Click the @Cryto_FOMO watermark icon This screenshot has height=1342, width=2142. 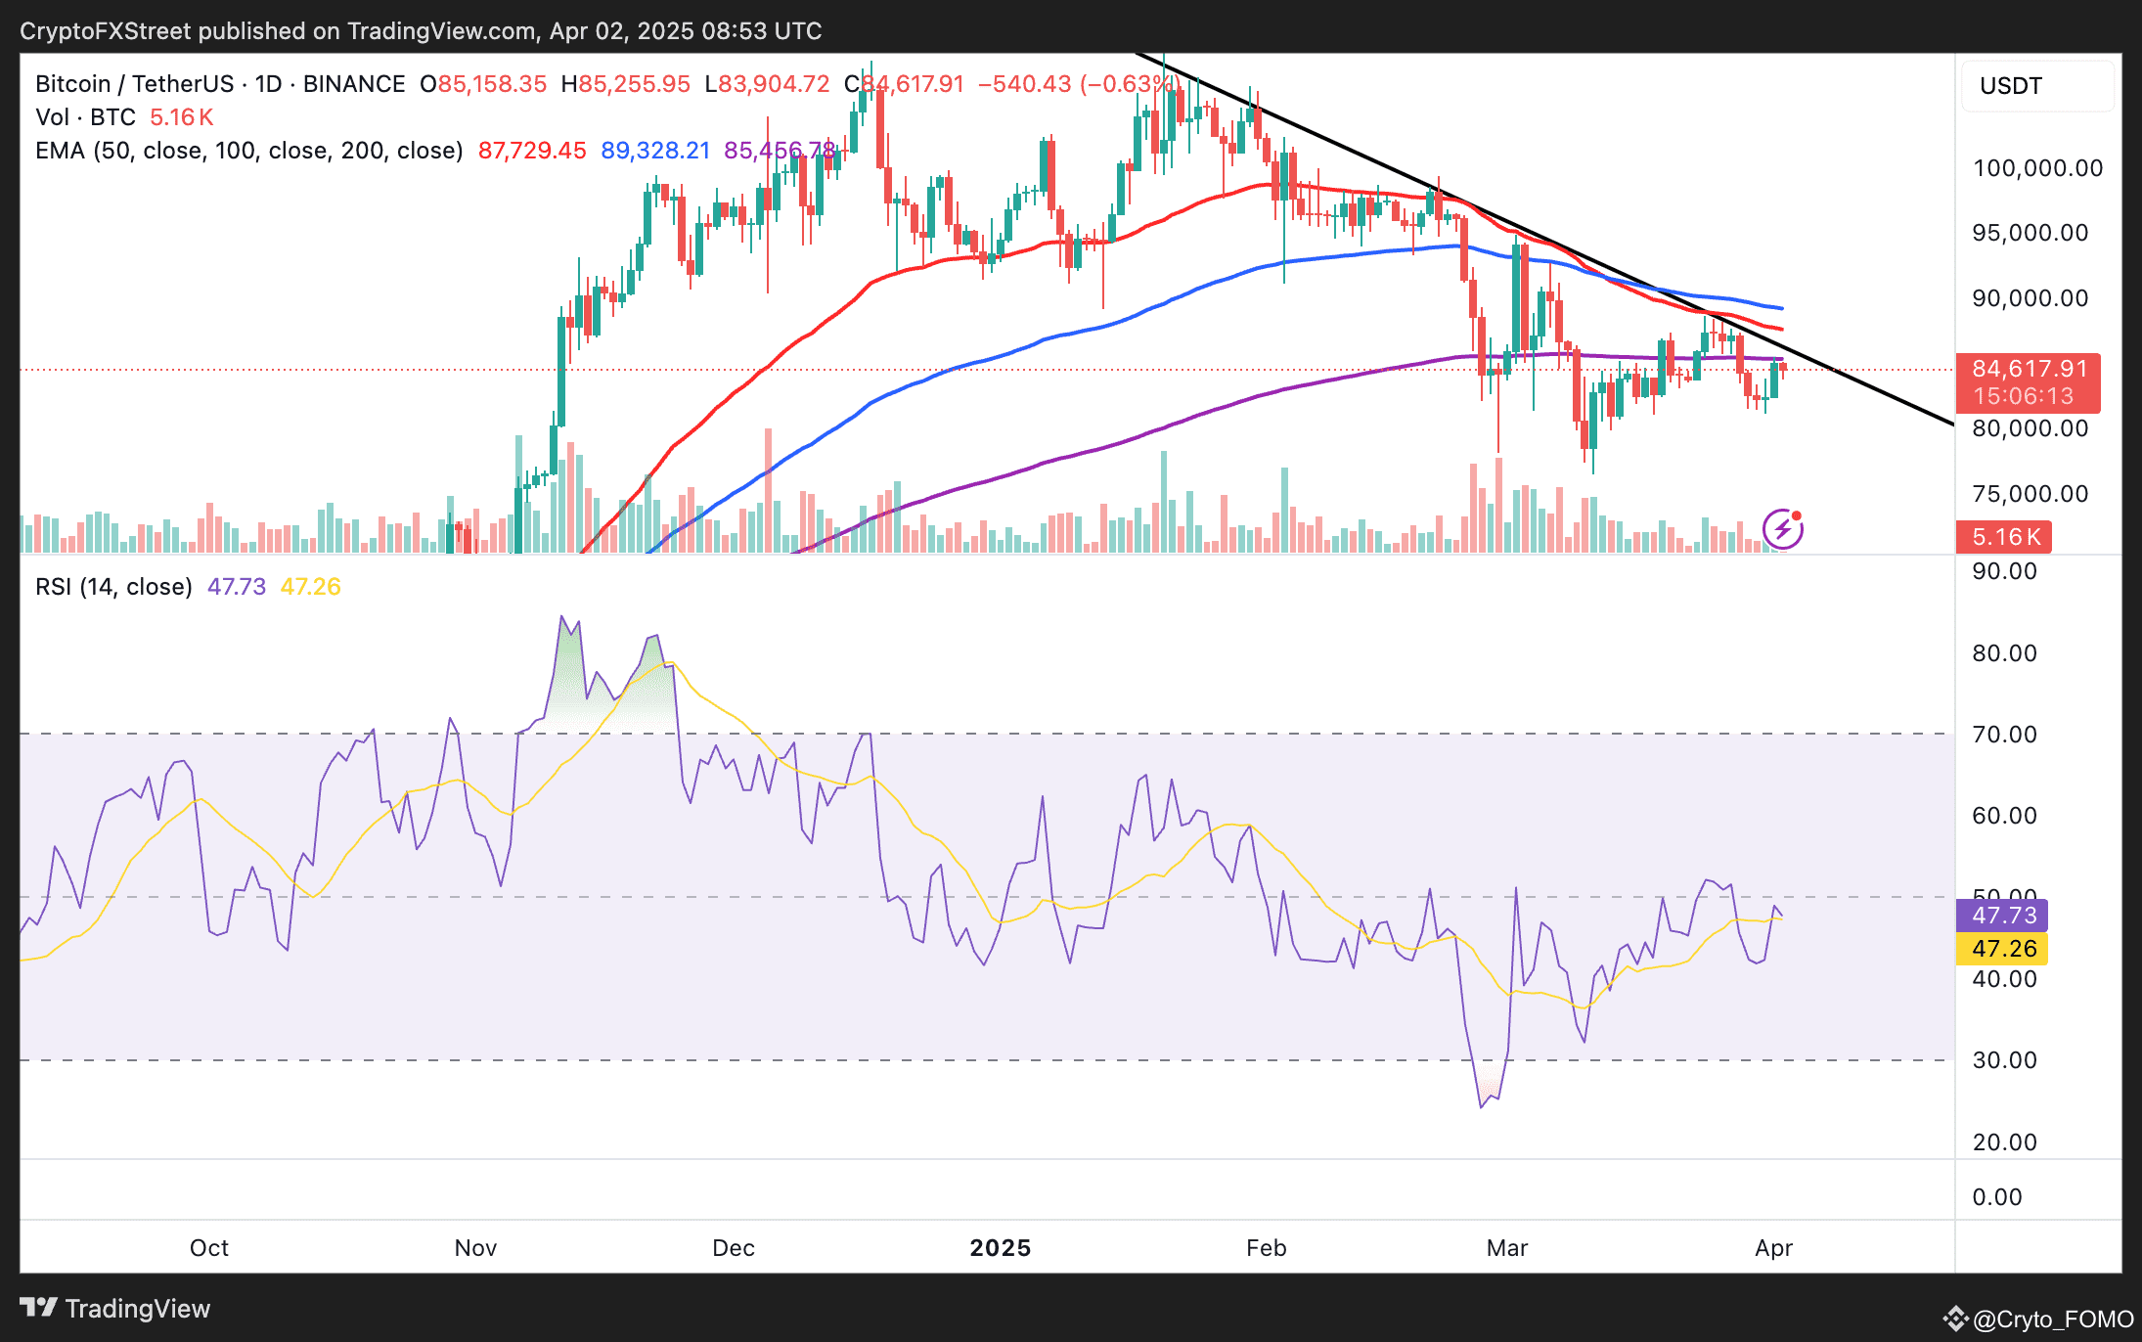click(1955, 1319)
